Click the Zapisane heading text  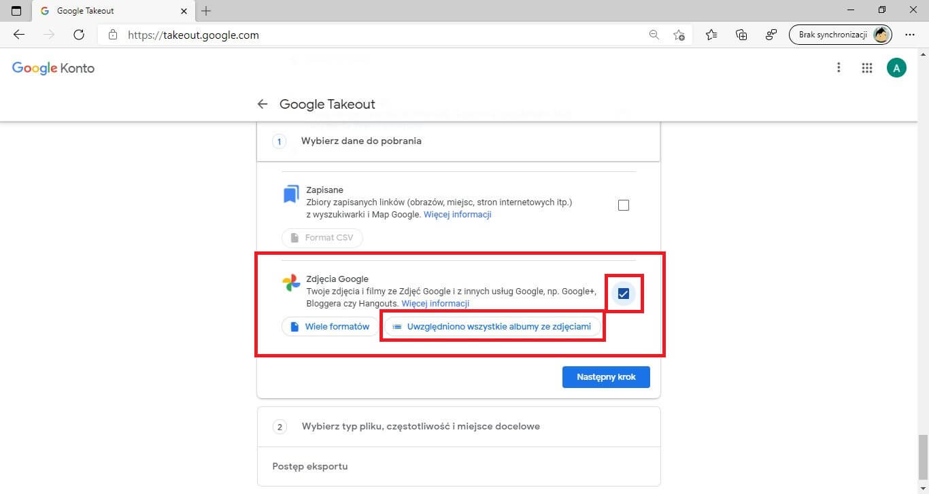pyautogui.click(x=324, y=190)
